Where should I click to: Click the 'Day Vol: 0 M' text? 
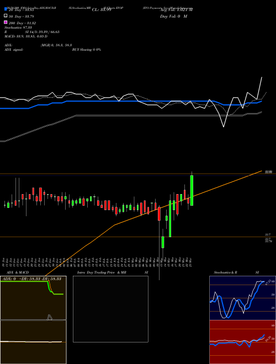173,17
